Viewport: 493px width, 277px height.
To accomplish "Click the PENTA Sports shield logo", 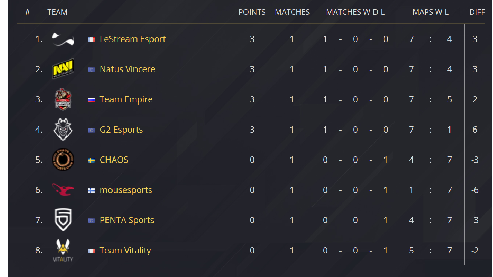I will 63,220.
